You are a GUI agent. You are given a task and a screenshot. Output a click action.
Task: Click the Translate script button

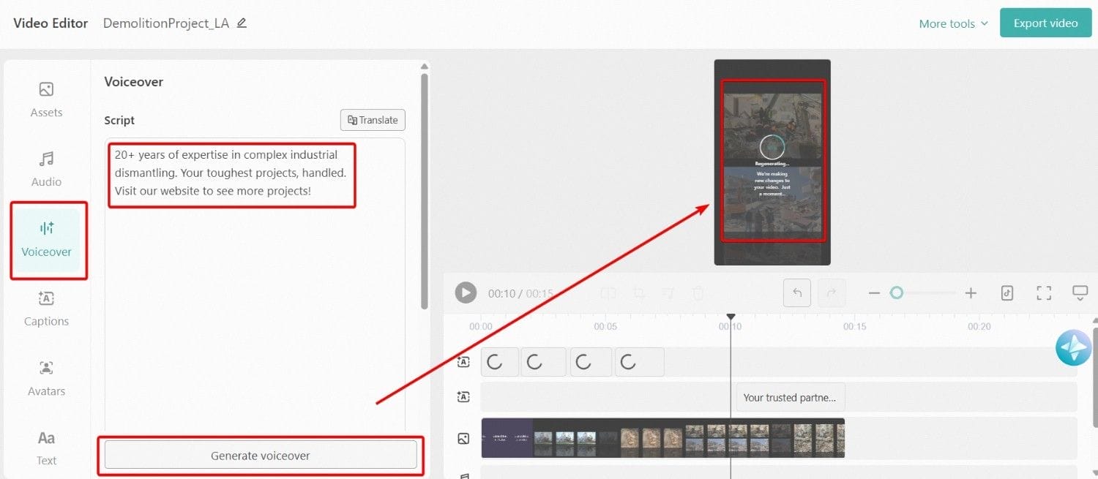click(373, 120)
